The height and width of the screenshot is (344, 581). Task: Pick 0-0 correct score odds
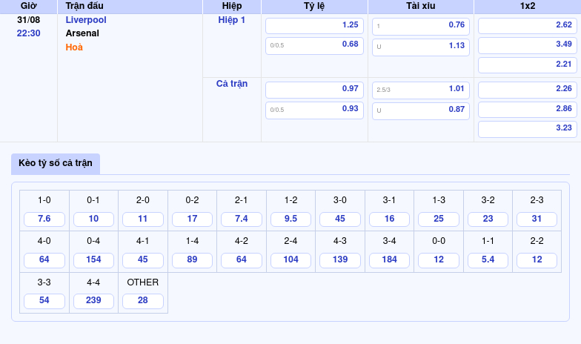point(439,260)
